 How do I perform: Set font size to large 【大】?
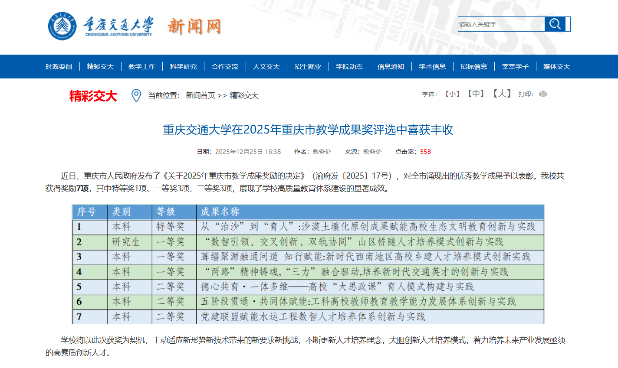pos(502,94)
